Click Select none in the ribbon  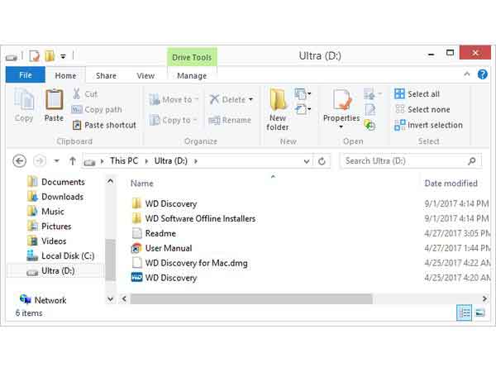pyautogui.click(x=422, y=109)
